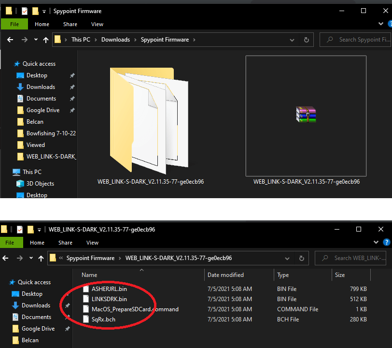Go forward in WEB_LINK-S-DARK window
392x348 pixels.
coord(20,258)
